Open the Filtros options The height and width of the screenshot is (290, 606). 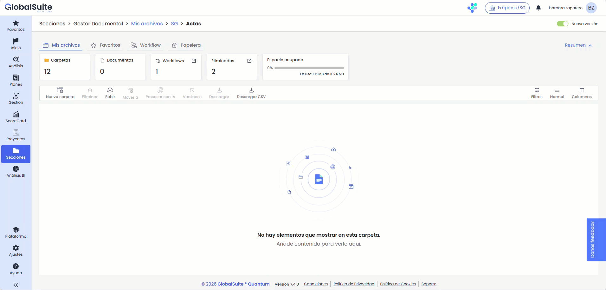coord(537,93)
